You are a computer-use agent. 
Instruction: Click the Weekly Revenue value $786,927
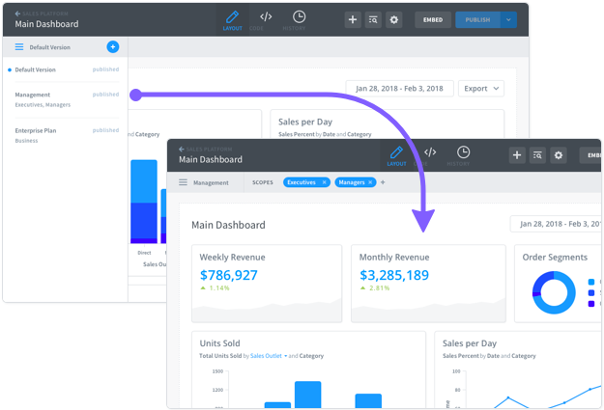point(229,275)
